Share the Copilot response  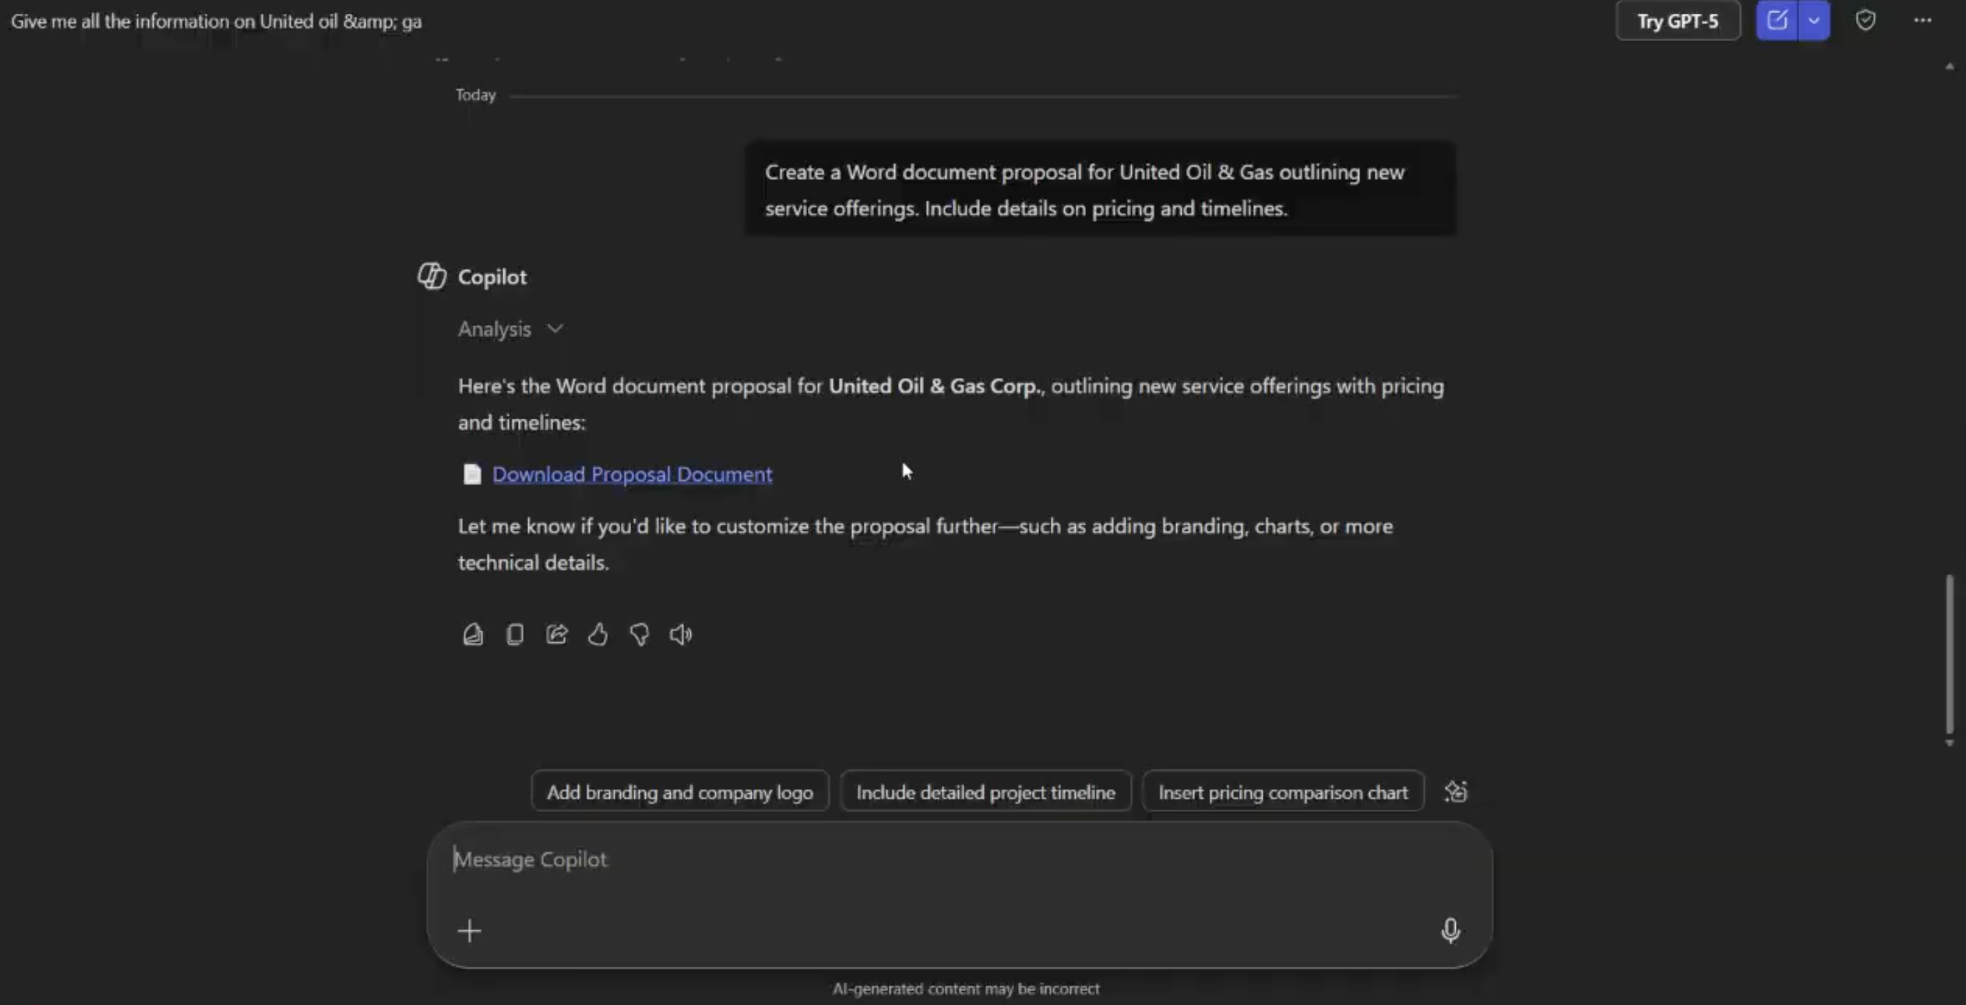(557, 634)
